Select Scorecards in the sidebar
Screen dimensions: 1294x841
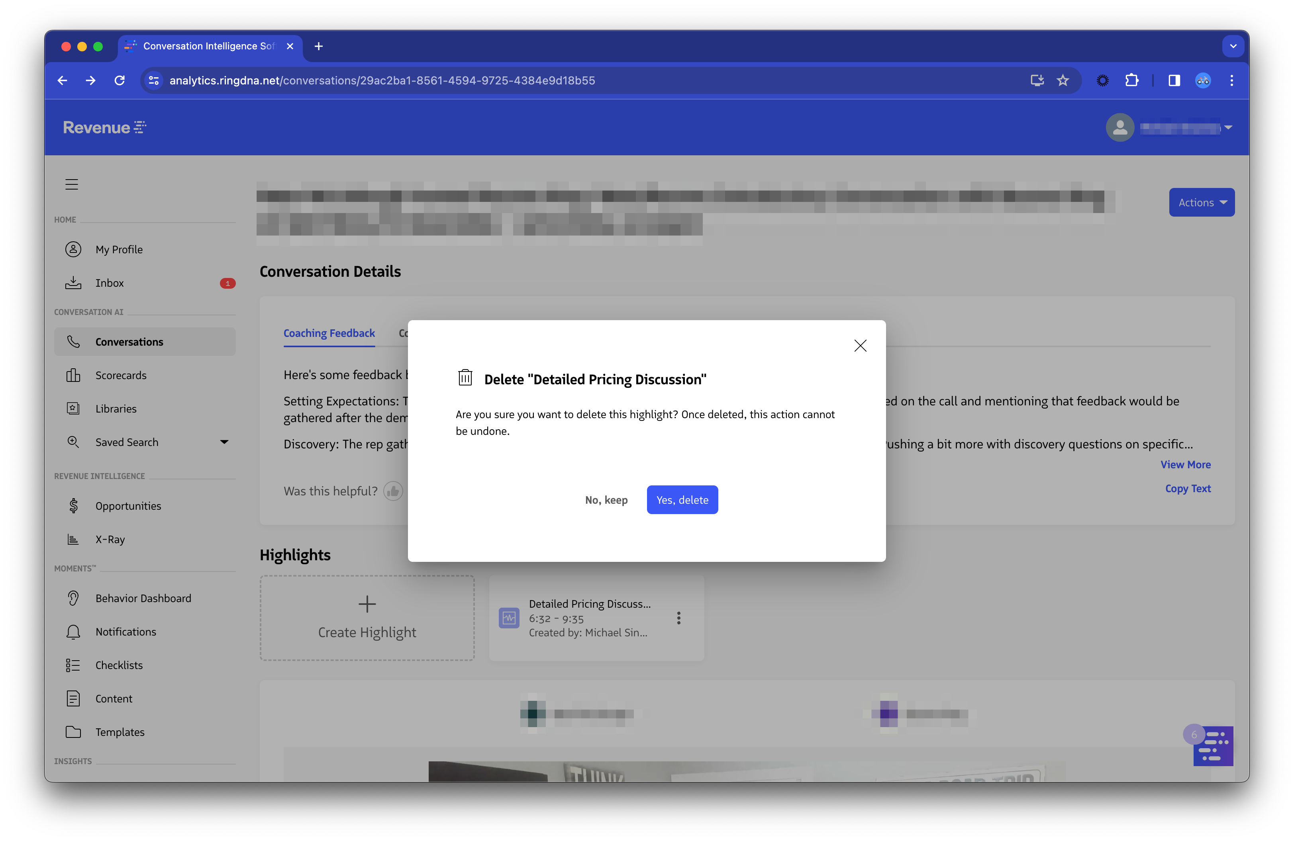coord(121,375)
